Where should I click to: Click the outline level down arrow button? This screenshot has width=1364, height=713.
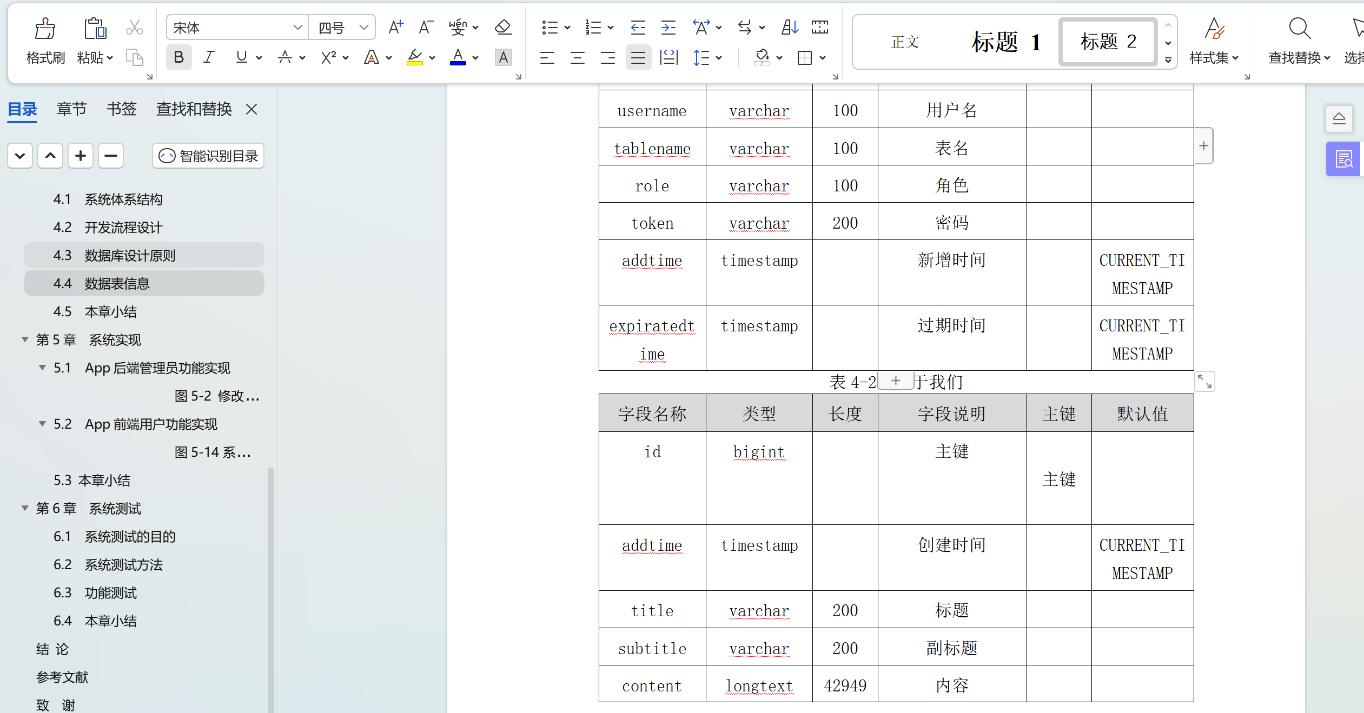point(20,156)
